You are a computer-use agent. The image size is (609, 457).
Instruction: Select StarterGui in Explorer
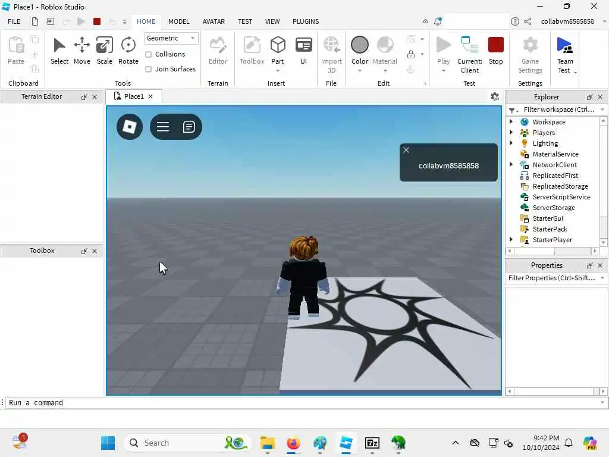[x=548, y=218]
